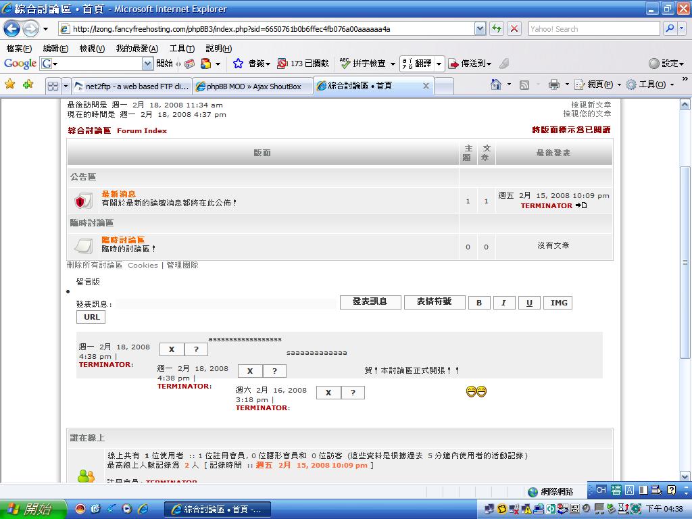The height and width of the screenshot is (519, 692).
Task: Toggle bold with the B button
Action: coord(479,303)
